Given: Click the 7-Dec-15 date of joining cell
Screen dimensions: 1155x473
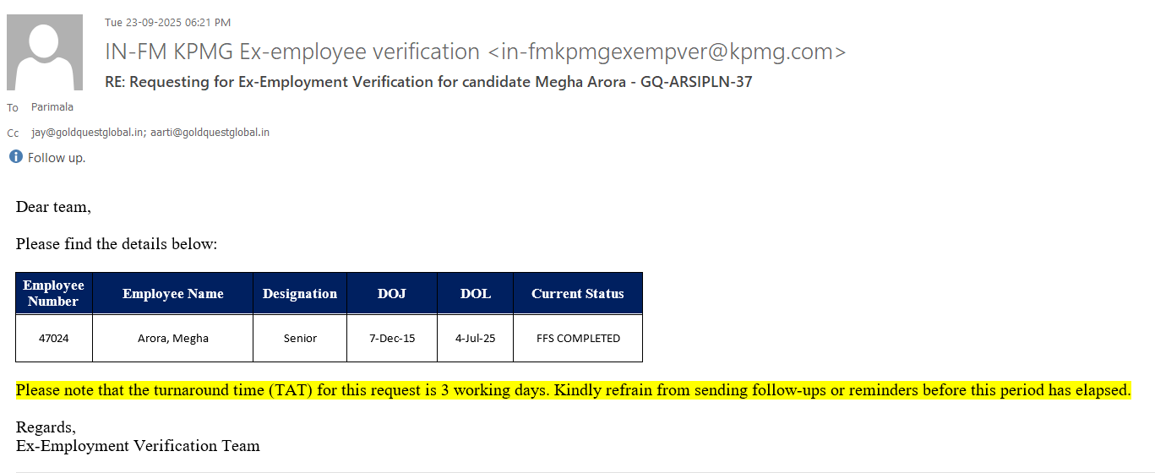Looking at the screenshot, I should pos(391,338).
